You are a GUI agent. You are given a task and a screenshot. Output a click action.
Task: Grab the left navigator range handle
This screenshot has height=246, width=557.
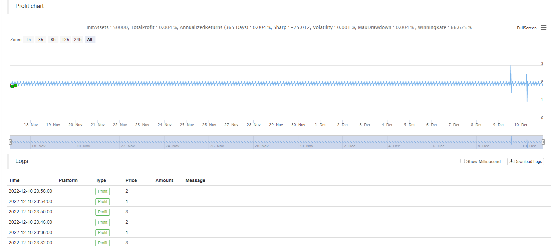point(10,142)
